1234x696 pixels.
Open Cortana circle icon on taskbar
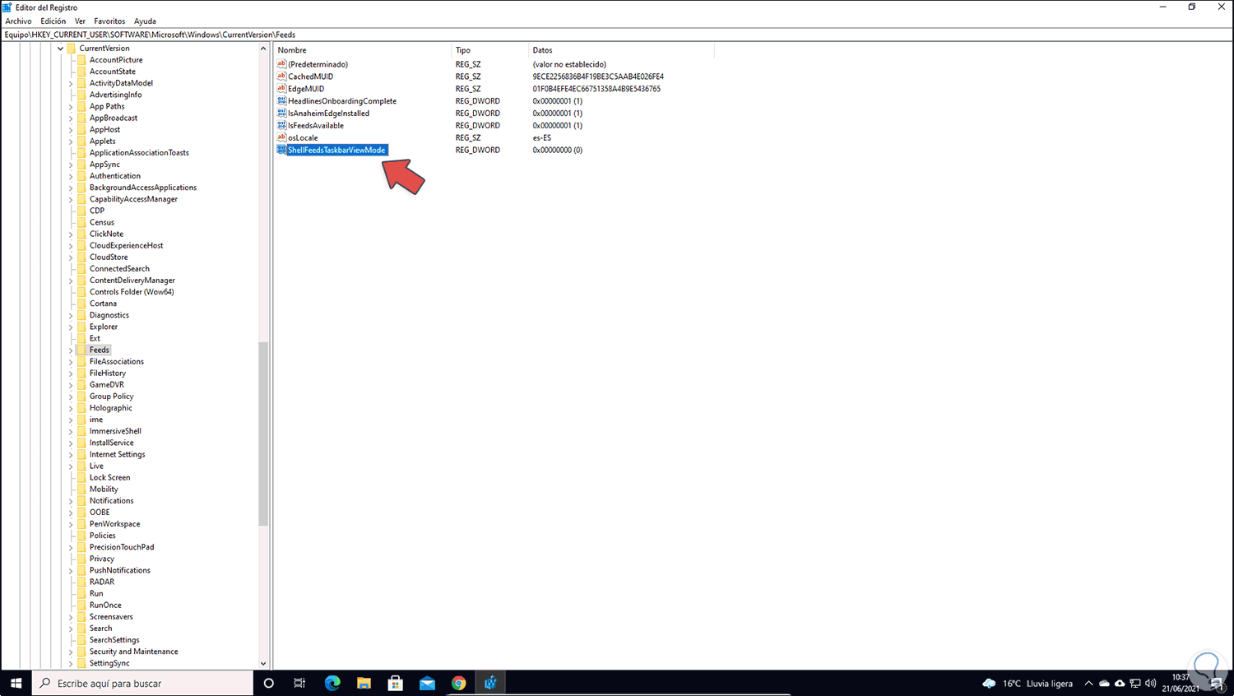(268, 683)
